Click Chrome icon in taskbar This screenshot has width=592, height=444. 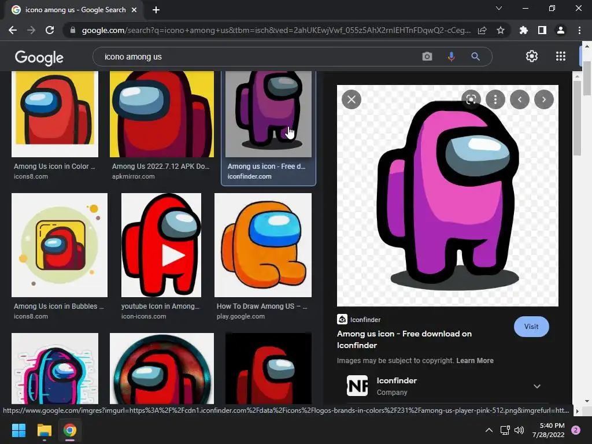(x=70, y=430)
